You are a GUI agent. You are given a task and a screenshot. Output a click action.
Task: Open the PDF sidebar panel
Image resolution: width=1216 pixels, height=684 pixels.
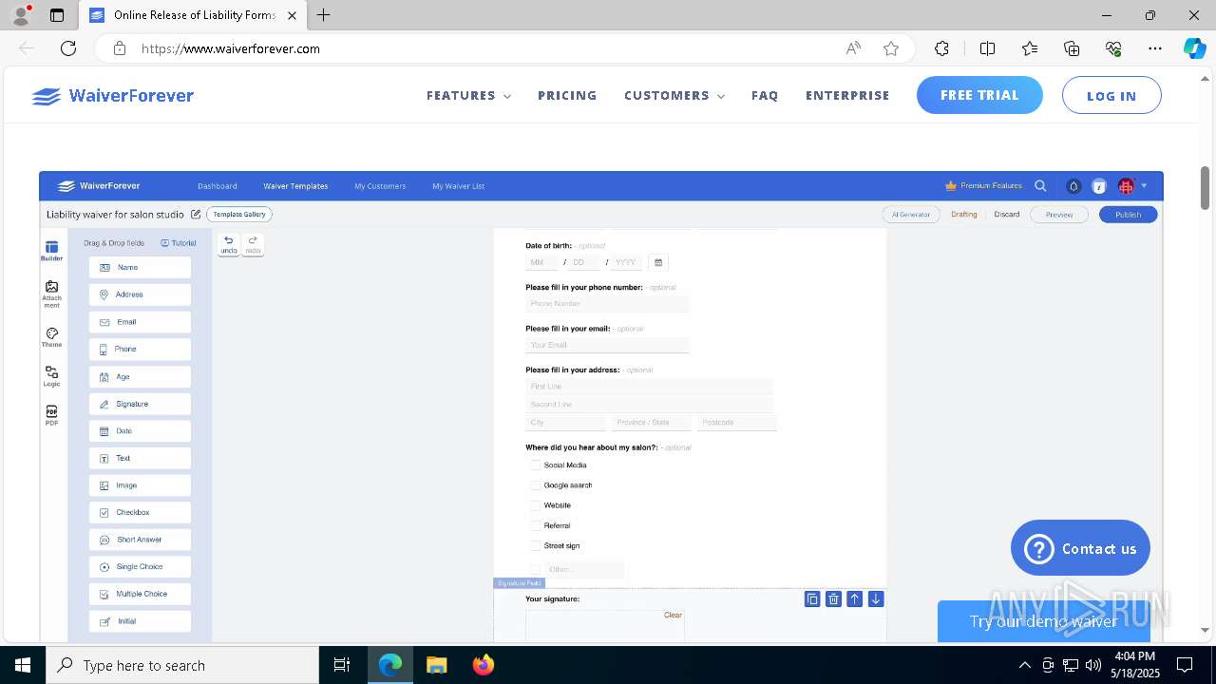51,415
